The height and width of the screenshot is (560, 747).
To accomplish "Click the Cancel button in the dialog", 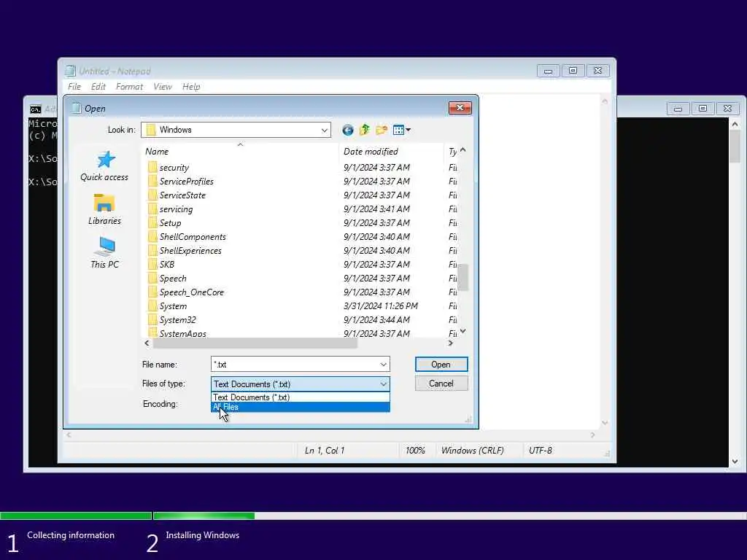I will [441, 384].
